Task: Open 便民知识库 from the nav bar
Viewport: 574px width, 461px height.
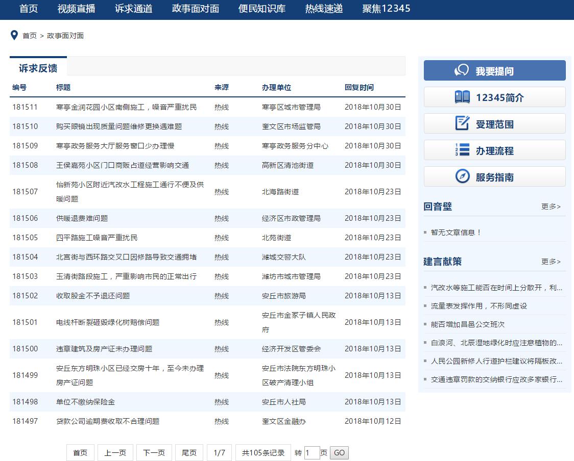Action: [x=262, y=8]
